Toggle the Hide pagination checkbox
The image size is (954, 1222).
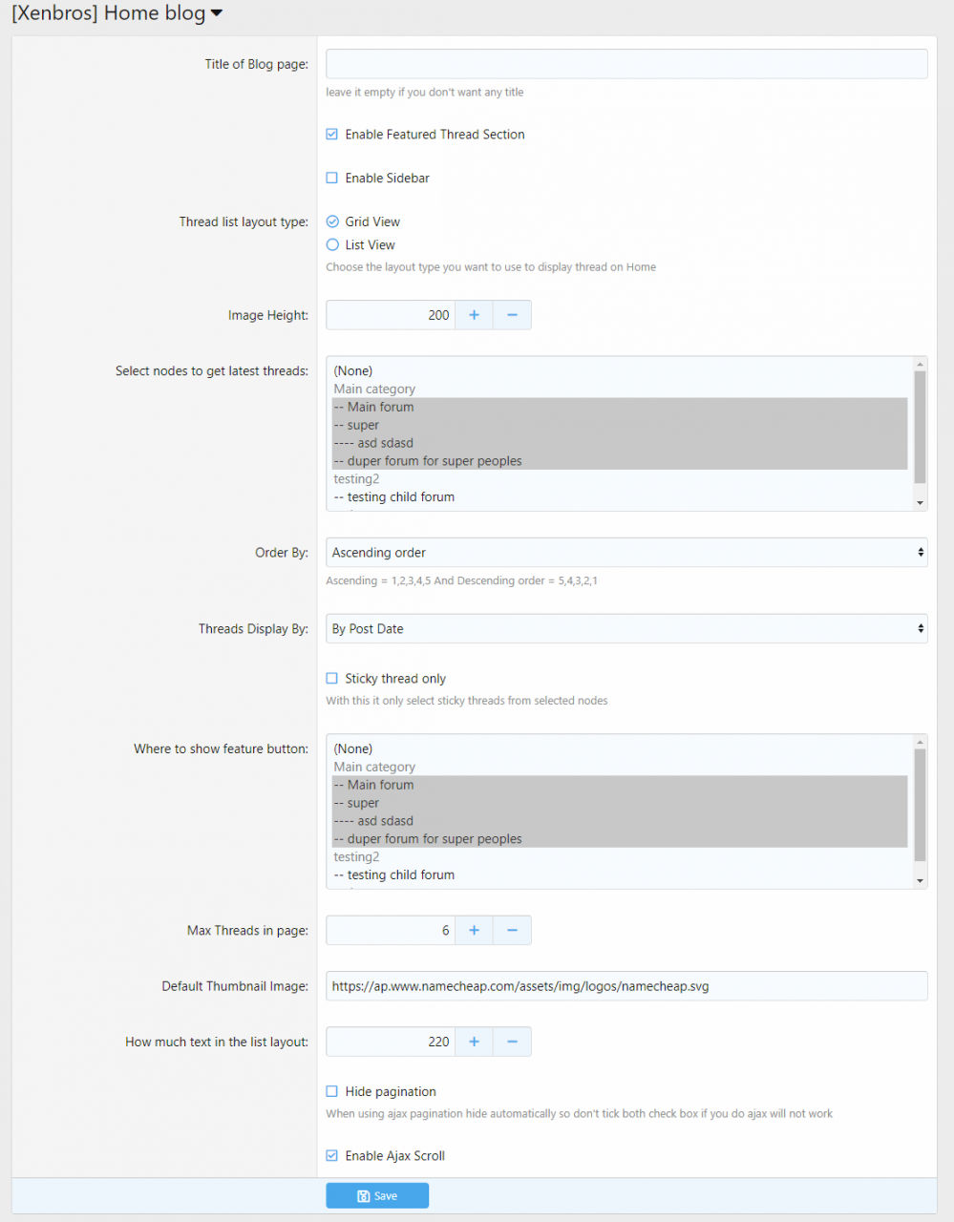tap(332, 1091)
